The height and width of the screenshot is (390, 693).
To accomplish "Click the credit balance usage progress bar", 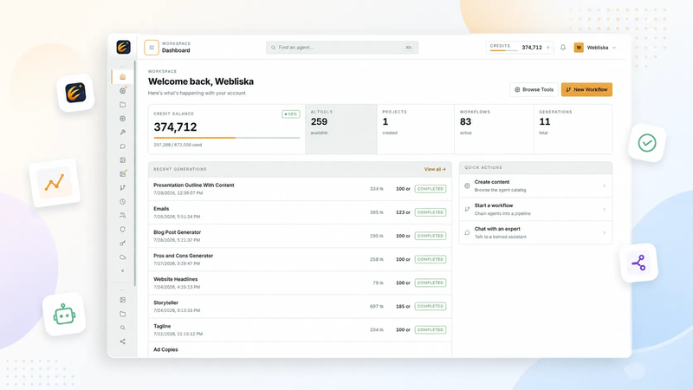I will tap(227, 138).
